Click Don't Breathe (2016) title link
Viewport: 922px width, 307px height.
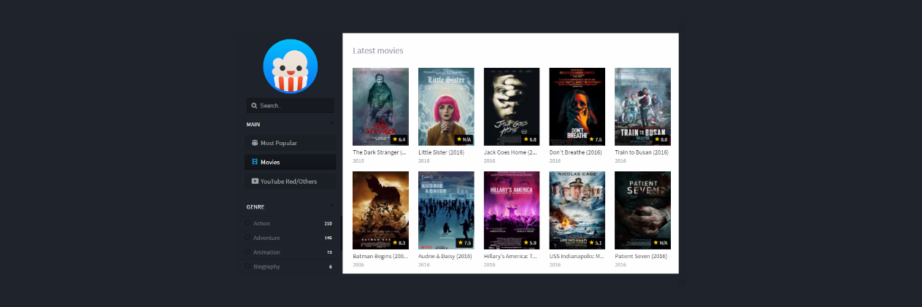(x=575, y=152)
